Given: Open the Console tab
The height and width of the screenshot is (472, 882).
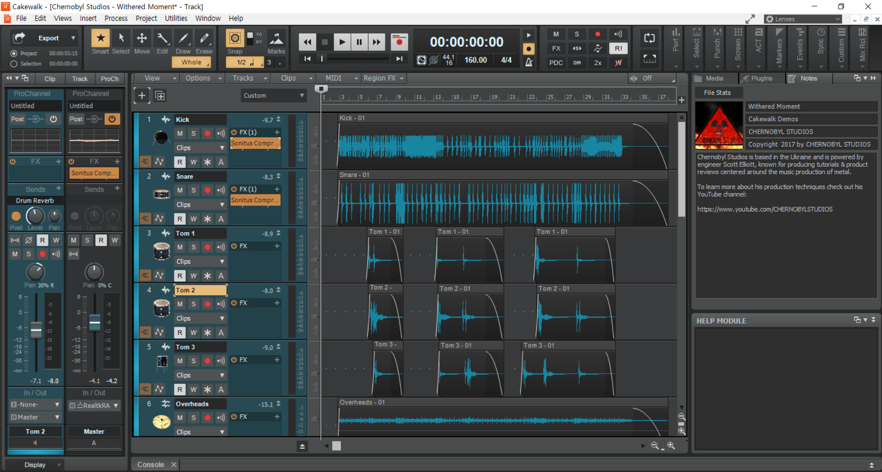Looking at the screenshot, I should 151,464.
